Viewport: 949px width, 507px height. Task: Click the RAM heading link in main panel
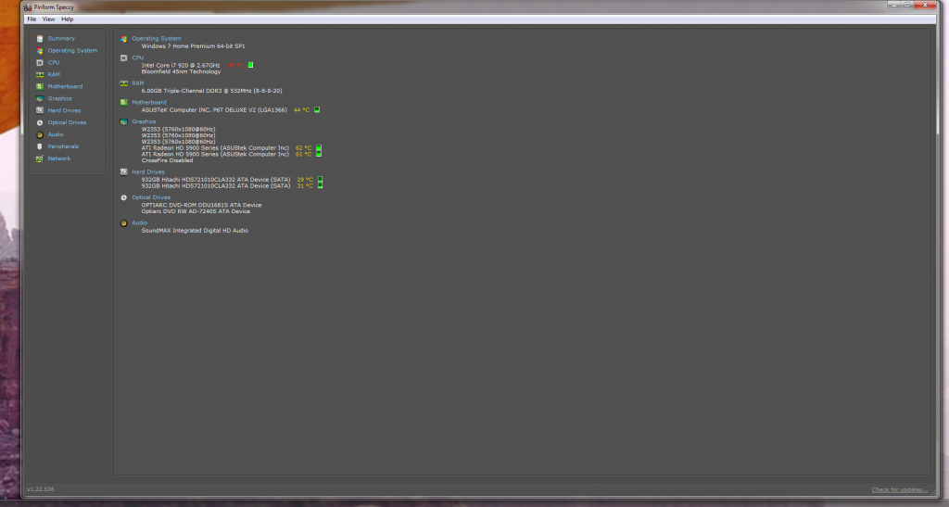pos(138,83)
